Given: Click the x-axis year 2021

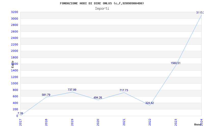Looking at the screenshot, I should point(124,122).
